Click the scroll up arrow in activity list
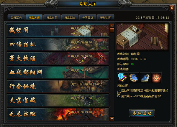The image size is (177, 127). click(x=112, y=26)
